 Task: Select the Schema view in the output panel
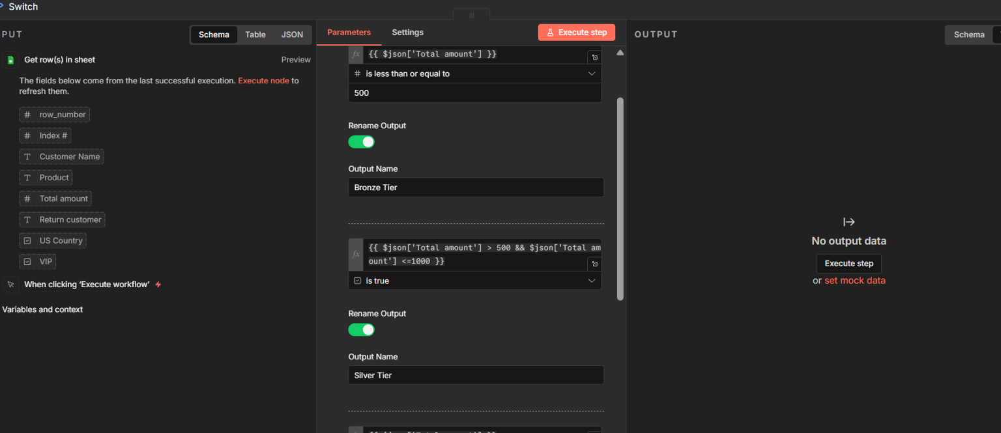[969, 35]
